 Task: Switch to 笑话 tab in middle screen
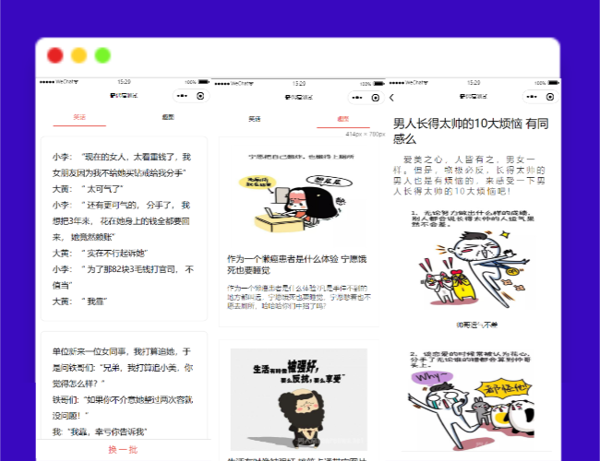click(x=255, y=119)
